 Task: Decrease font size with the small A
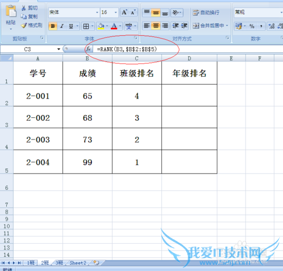point(132,12)
